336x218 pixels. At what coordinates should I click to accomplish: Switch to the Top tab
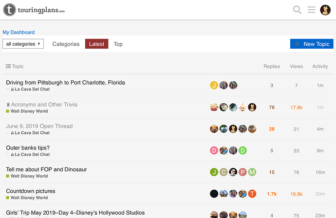pos(118,44)
